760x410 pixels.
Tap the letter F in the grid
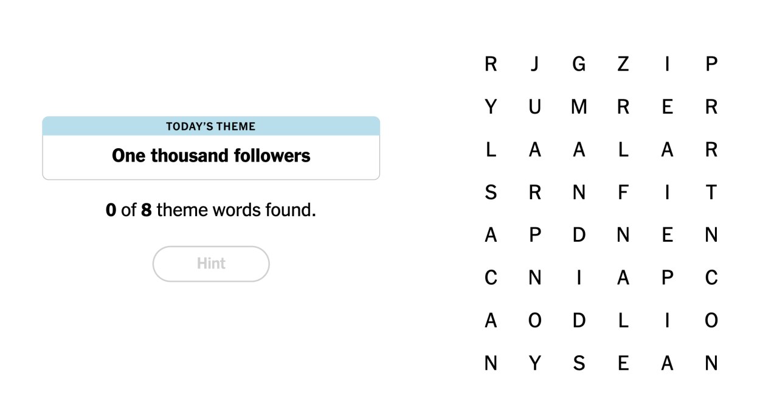623,193
